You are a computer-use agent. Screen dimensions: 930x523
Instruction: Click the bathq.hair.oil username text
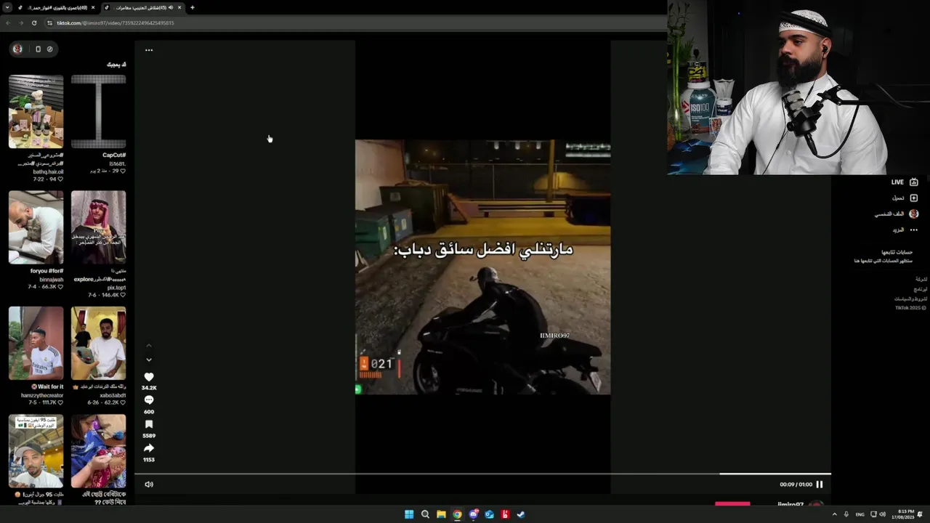pos(48,171)
